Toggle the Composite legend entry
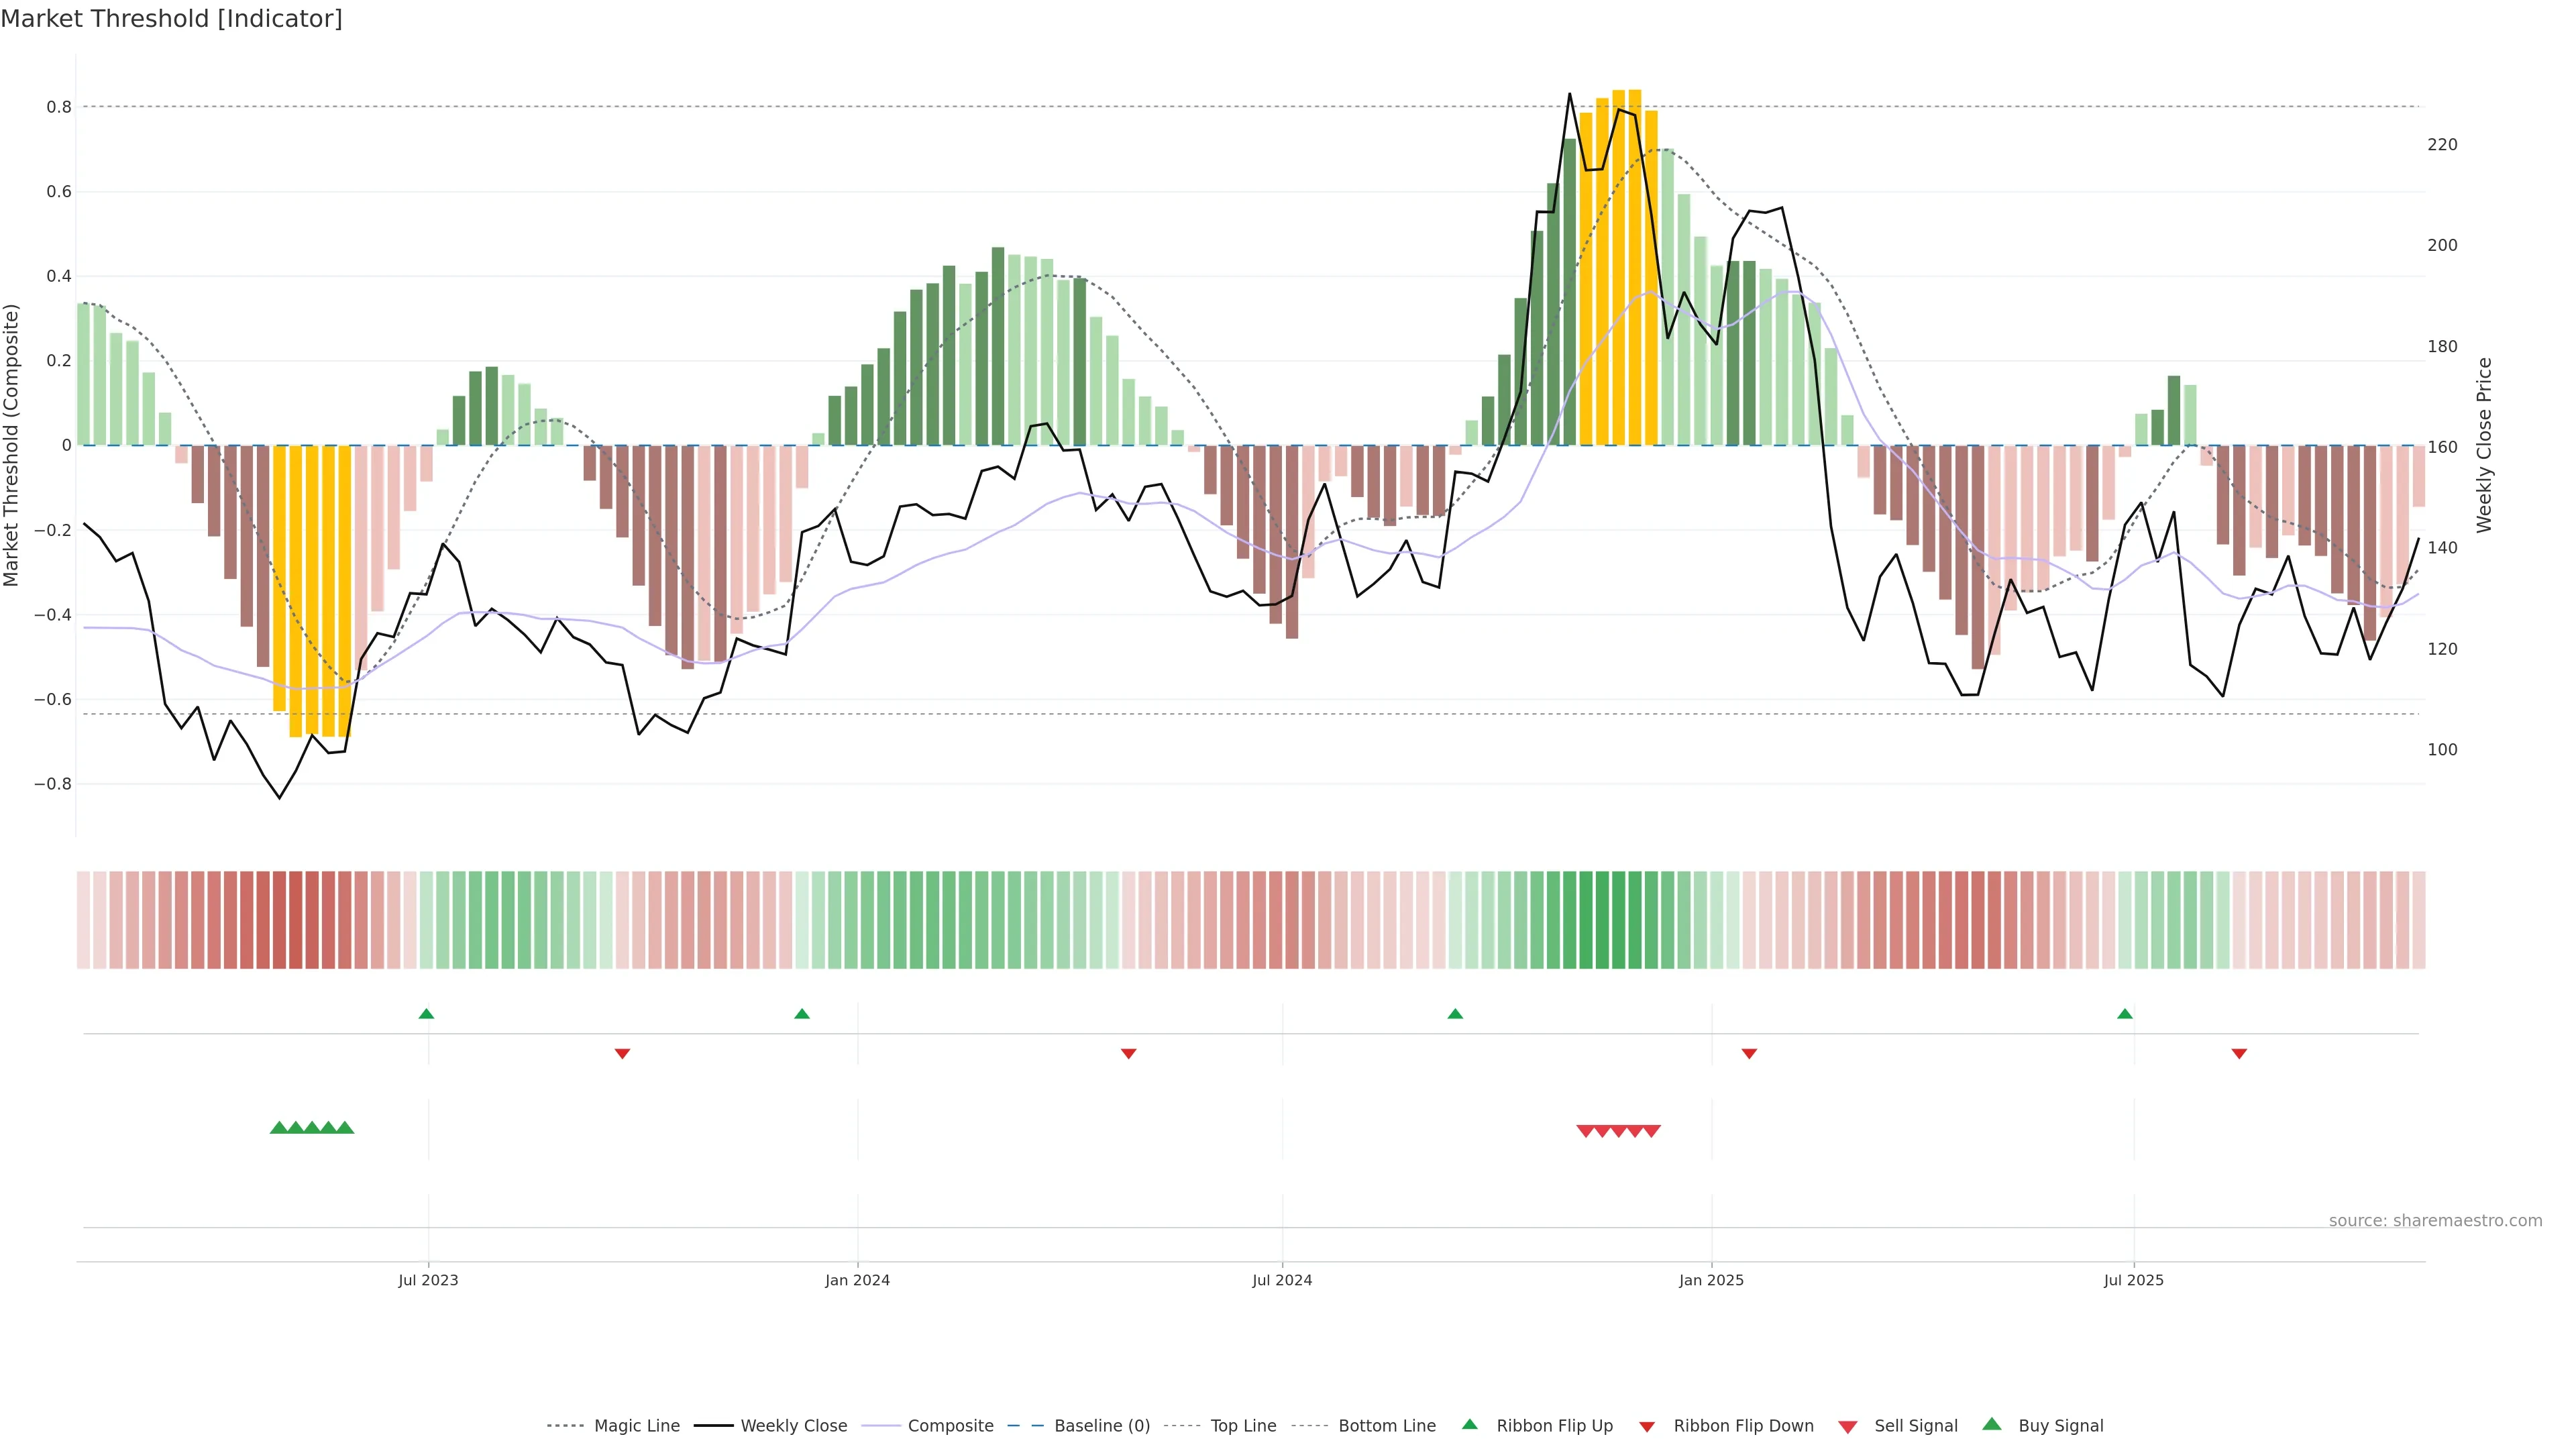 click(950, 1426)
